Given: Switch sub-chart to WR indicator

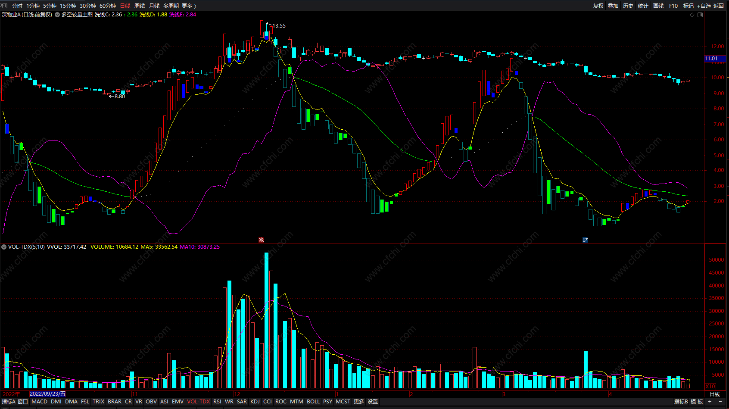Looking at the screenshot, I should [229, 402].
